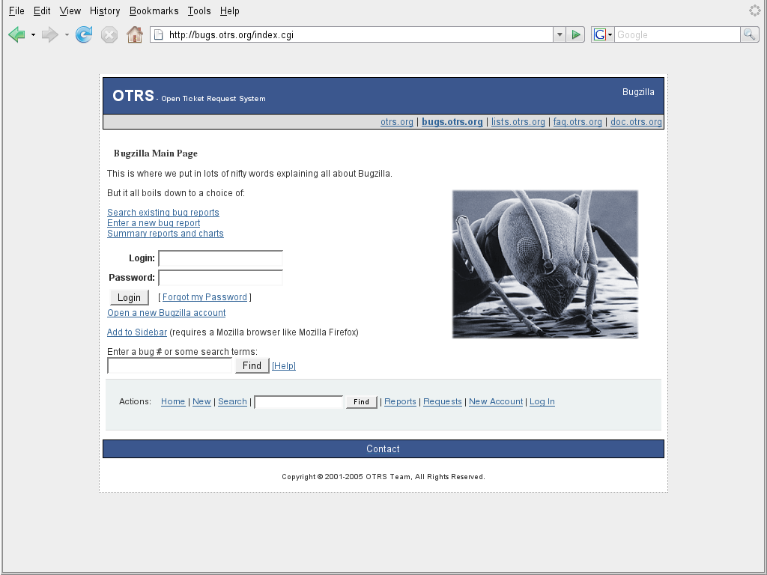Go to Home via house icon
The image size is (767, 575).
[135, 34]
